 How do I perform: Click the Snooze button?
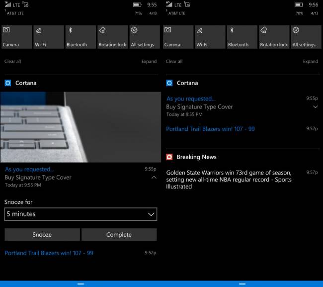click(42, 235)
